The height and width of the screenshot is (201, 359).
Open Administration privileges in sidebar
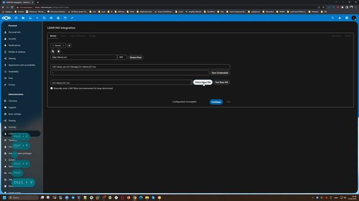coord(20,154)
